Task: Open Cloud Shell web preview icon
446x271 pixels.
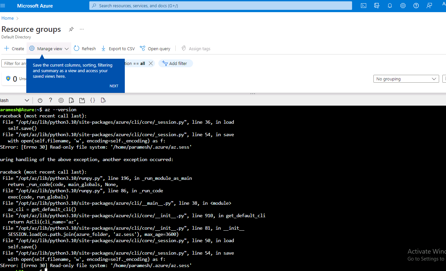Action: [x=103, y=100]
